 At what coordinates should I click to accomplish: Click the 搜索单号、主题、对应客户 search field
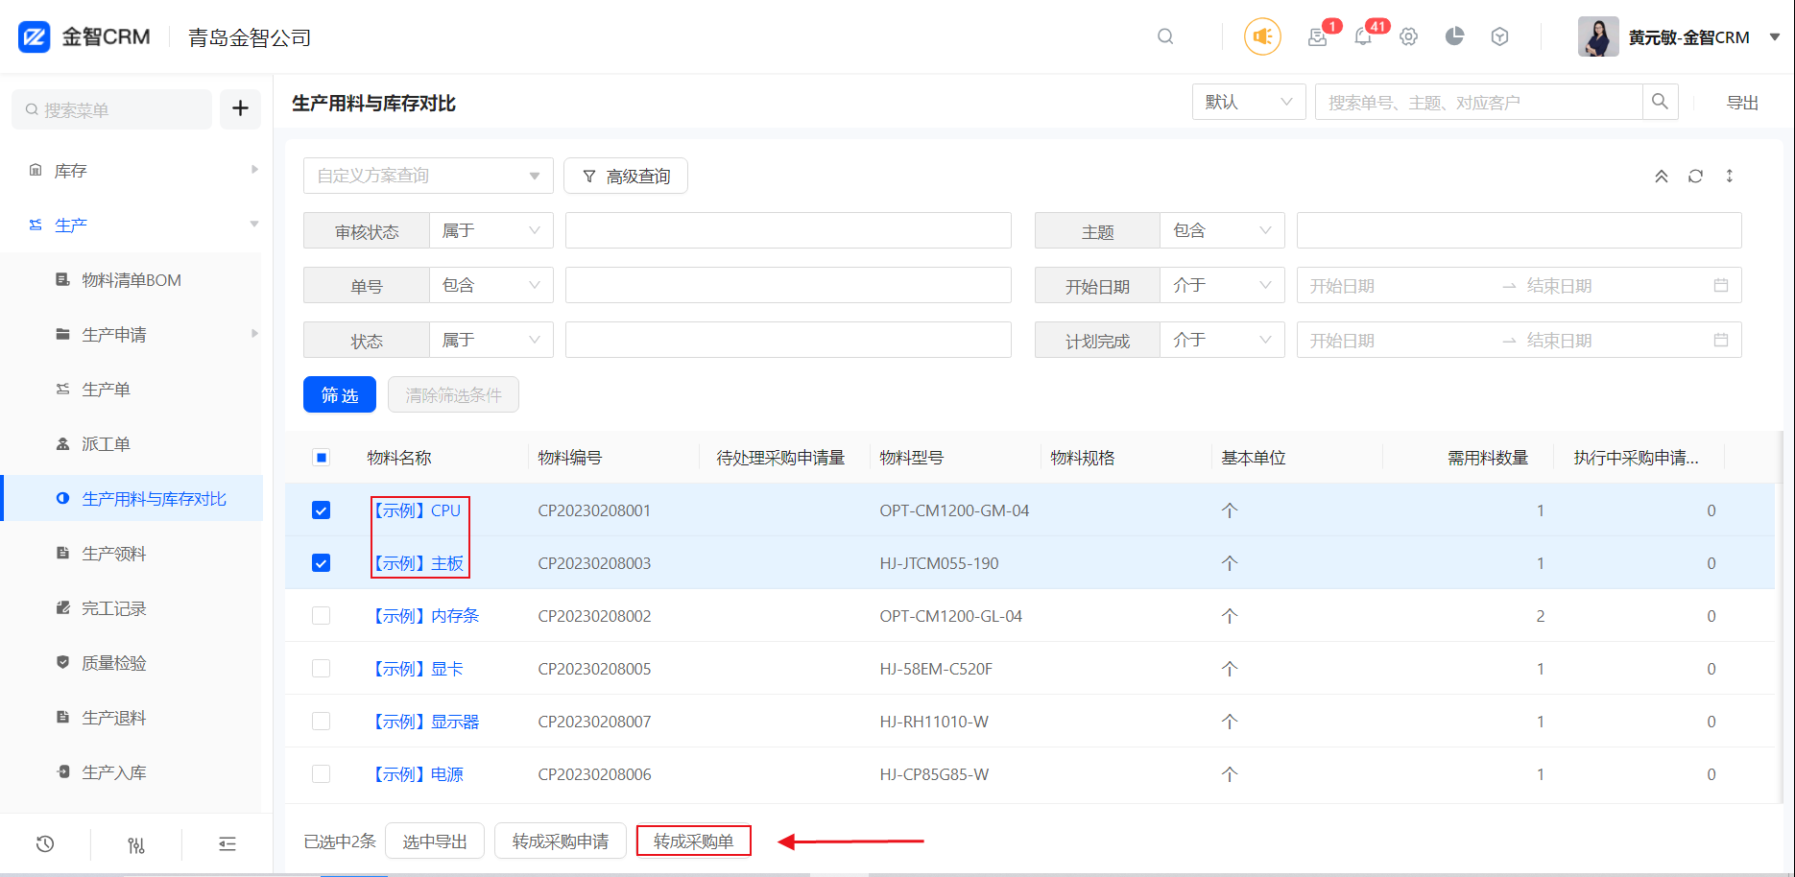point(1478,102)
